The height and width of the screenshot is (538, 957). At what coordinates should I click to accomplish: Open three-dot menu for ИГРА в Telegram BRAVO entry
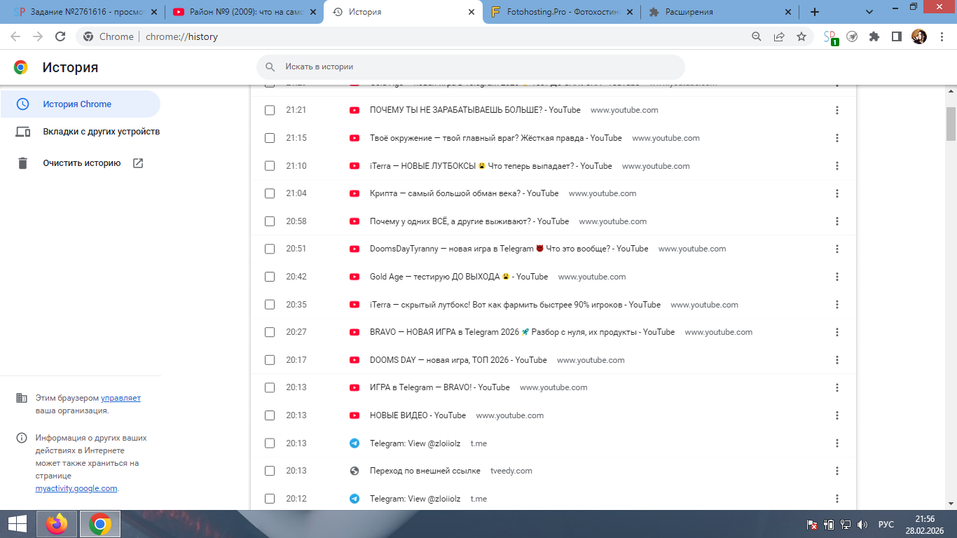tap(837, 387)
